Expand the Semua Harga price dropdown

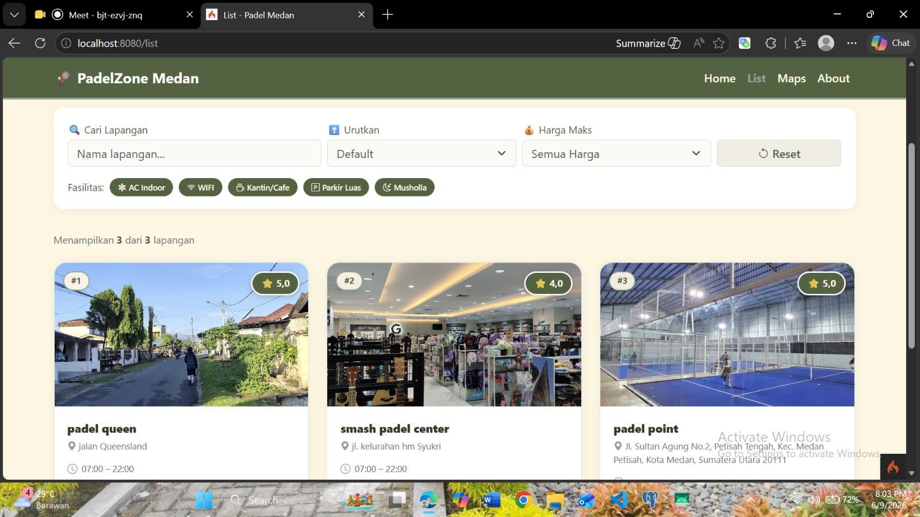tap(616, 154)
